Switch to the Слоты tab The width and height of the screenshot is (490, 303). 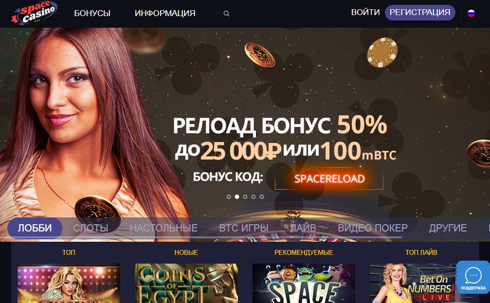tap(91, 228)
